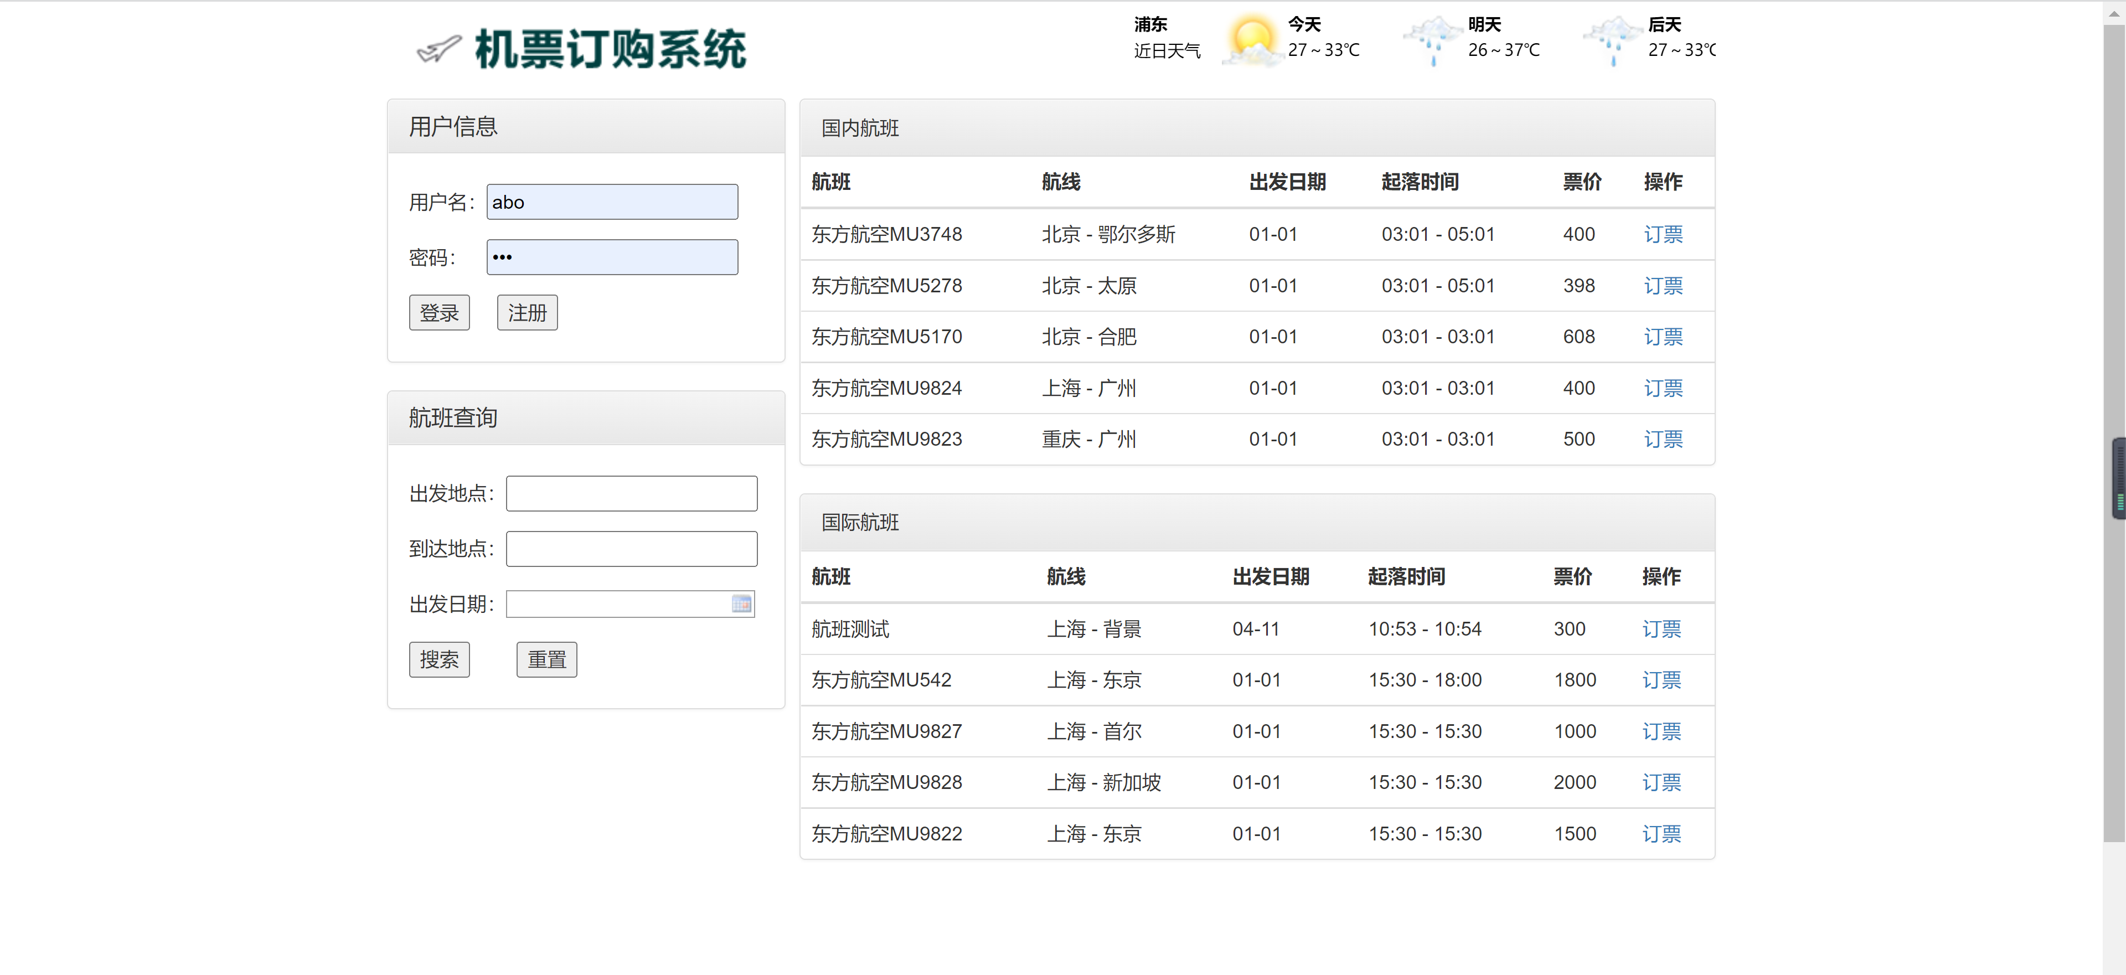Open the calendar picker for 出发日期
Viewport: 2126px width, 975px height.
click(x=741, y=603)
